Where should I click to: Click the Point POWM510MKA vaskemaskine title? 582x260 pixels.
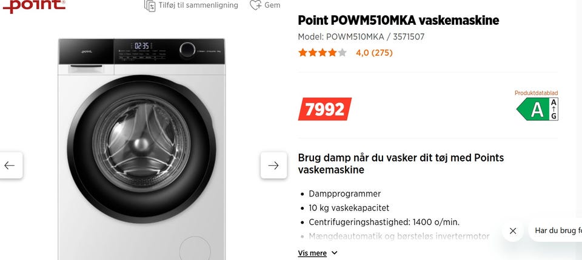point(398,21)
